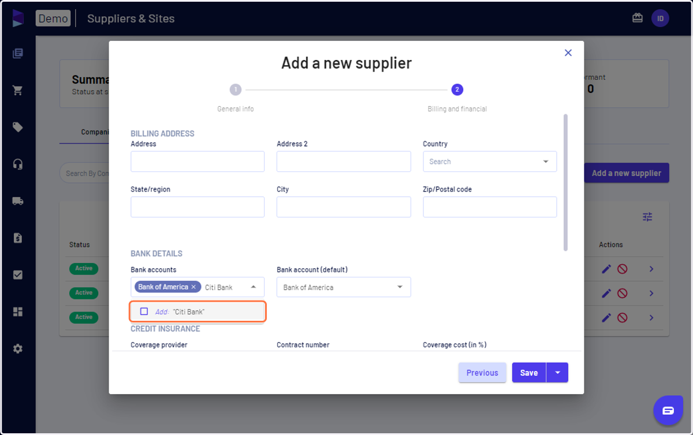The height and width of the screenshot is (435, 693).
Task: Click the City input field
Action: tap(344, 207)
